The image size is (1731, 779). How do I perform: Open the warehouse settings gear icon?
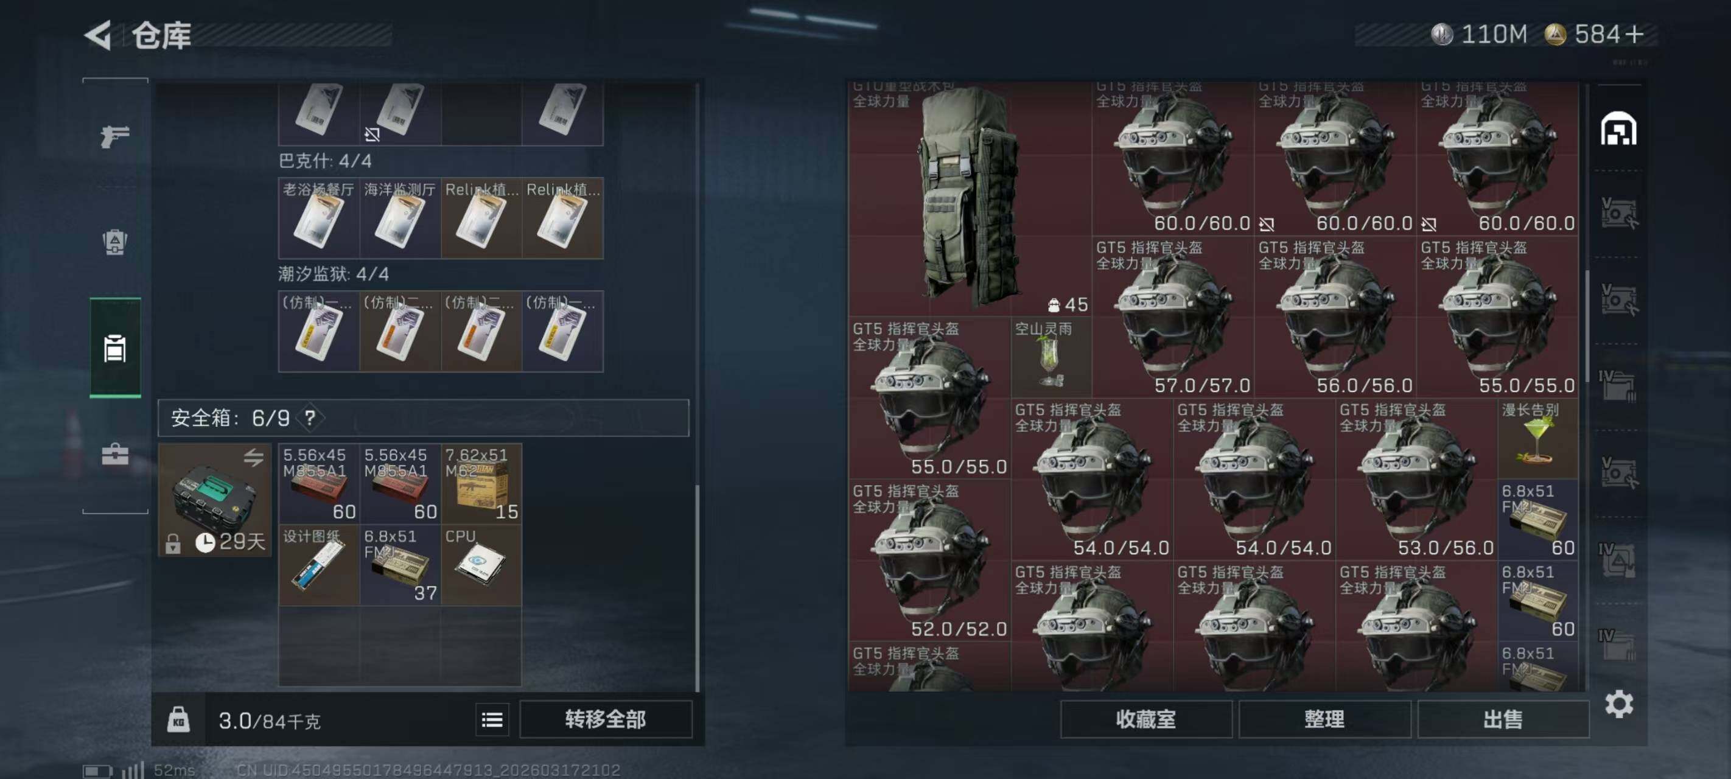click(1619, 704)
